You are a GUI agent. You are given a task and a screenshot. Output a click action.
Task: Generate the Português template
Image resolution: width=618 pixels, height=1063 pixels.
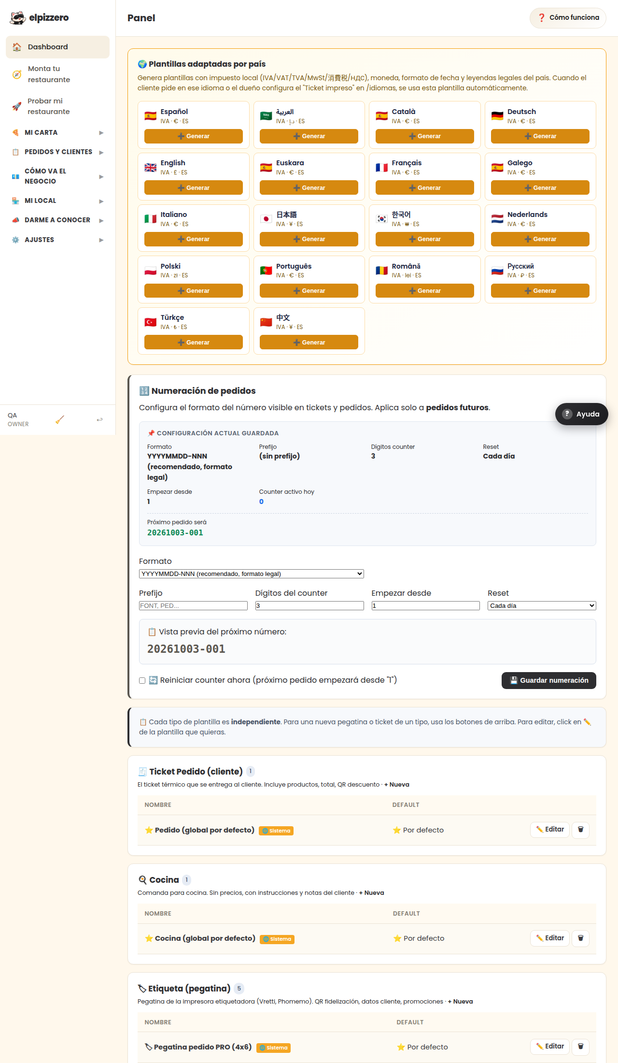coord(309,291)
